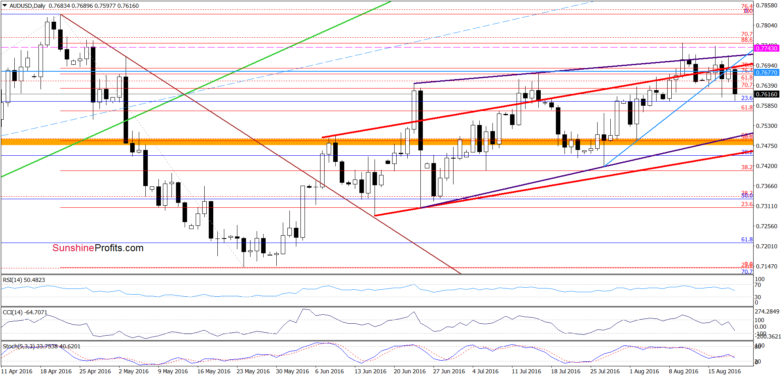Click the 2 May 2016 date label

point(134,371)
